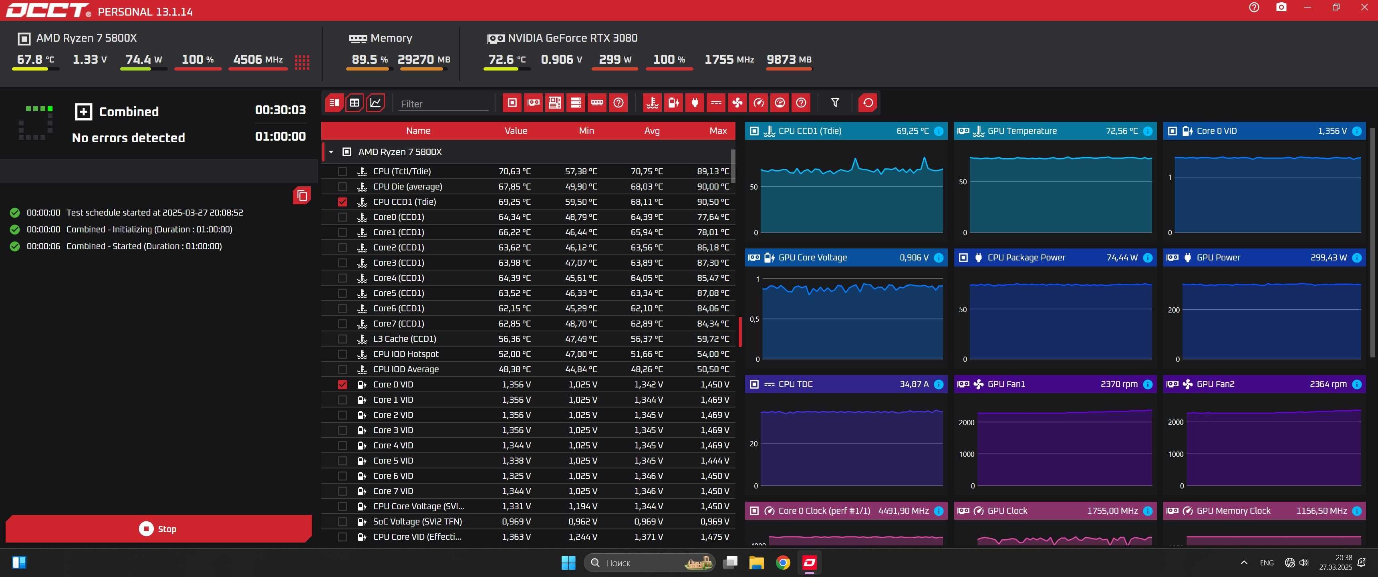Open info for GPU Temperature graph
This screenshot has width=1378, height=577.
1148,131
